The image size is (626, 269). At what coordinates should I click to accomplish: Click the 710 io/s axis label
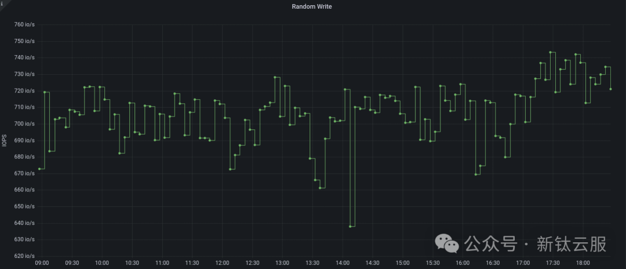pos(24,107)
